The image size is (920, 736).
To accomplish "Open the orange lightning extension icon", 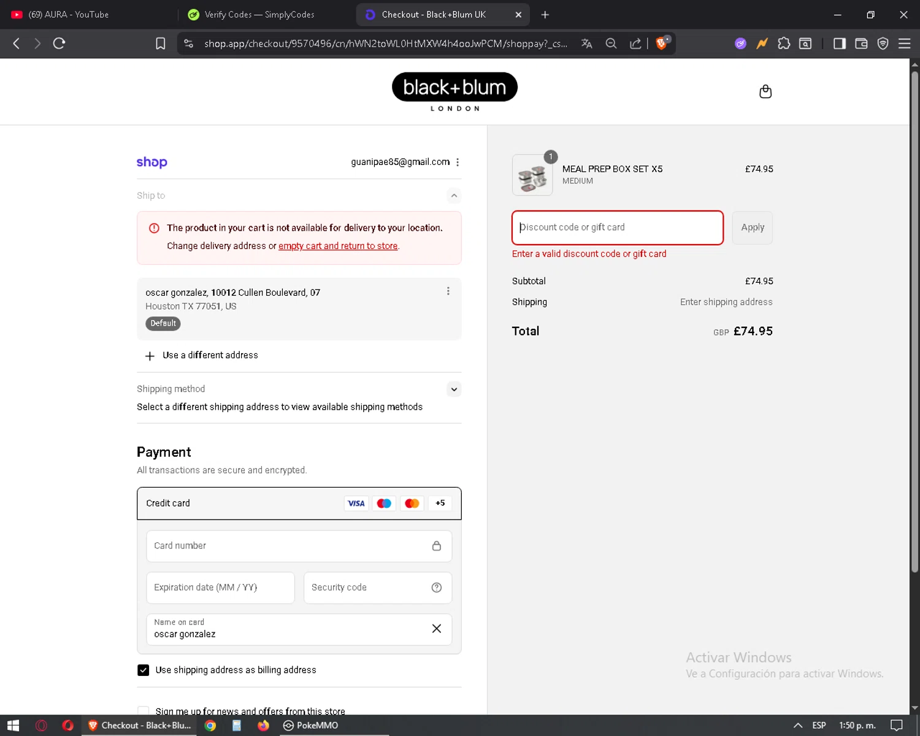I will pos(762,44).
